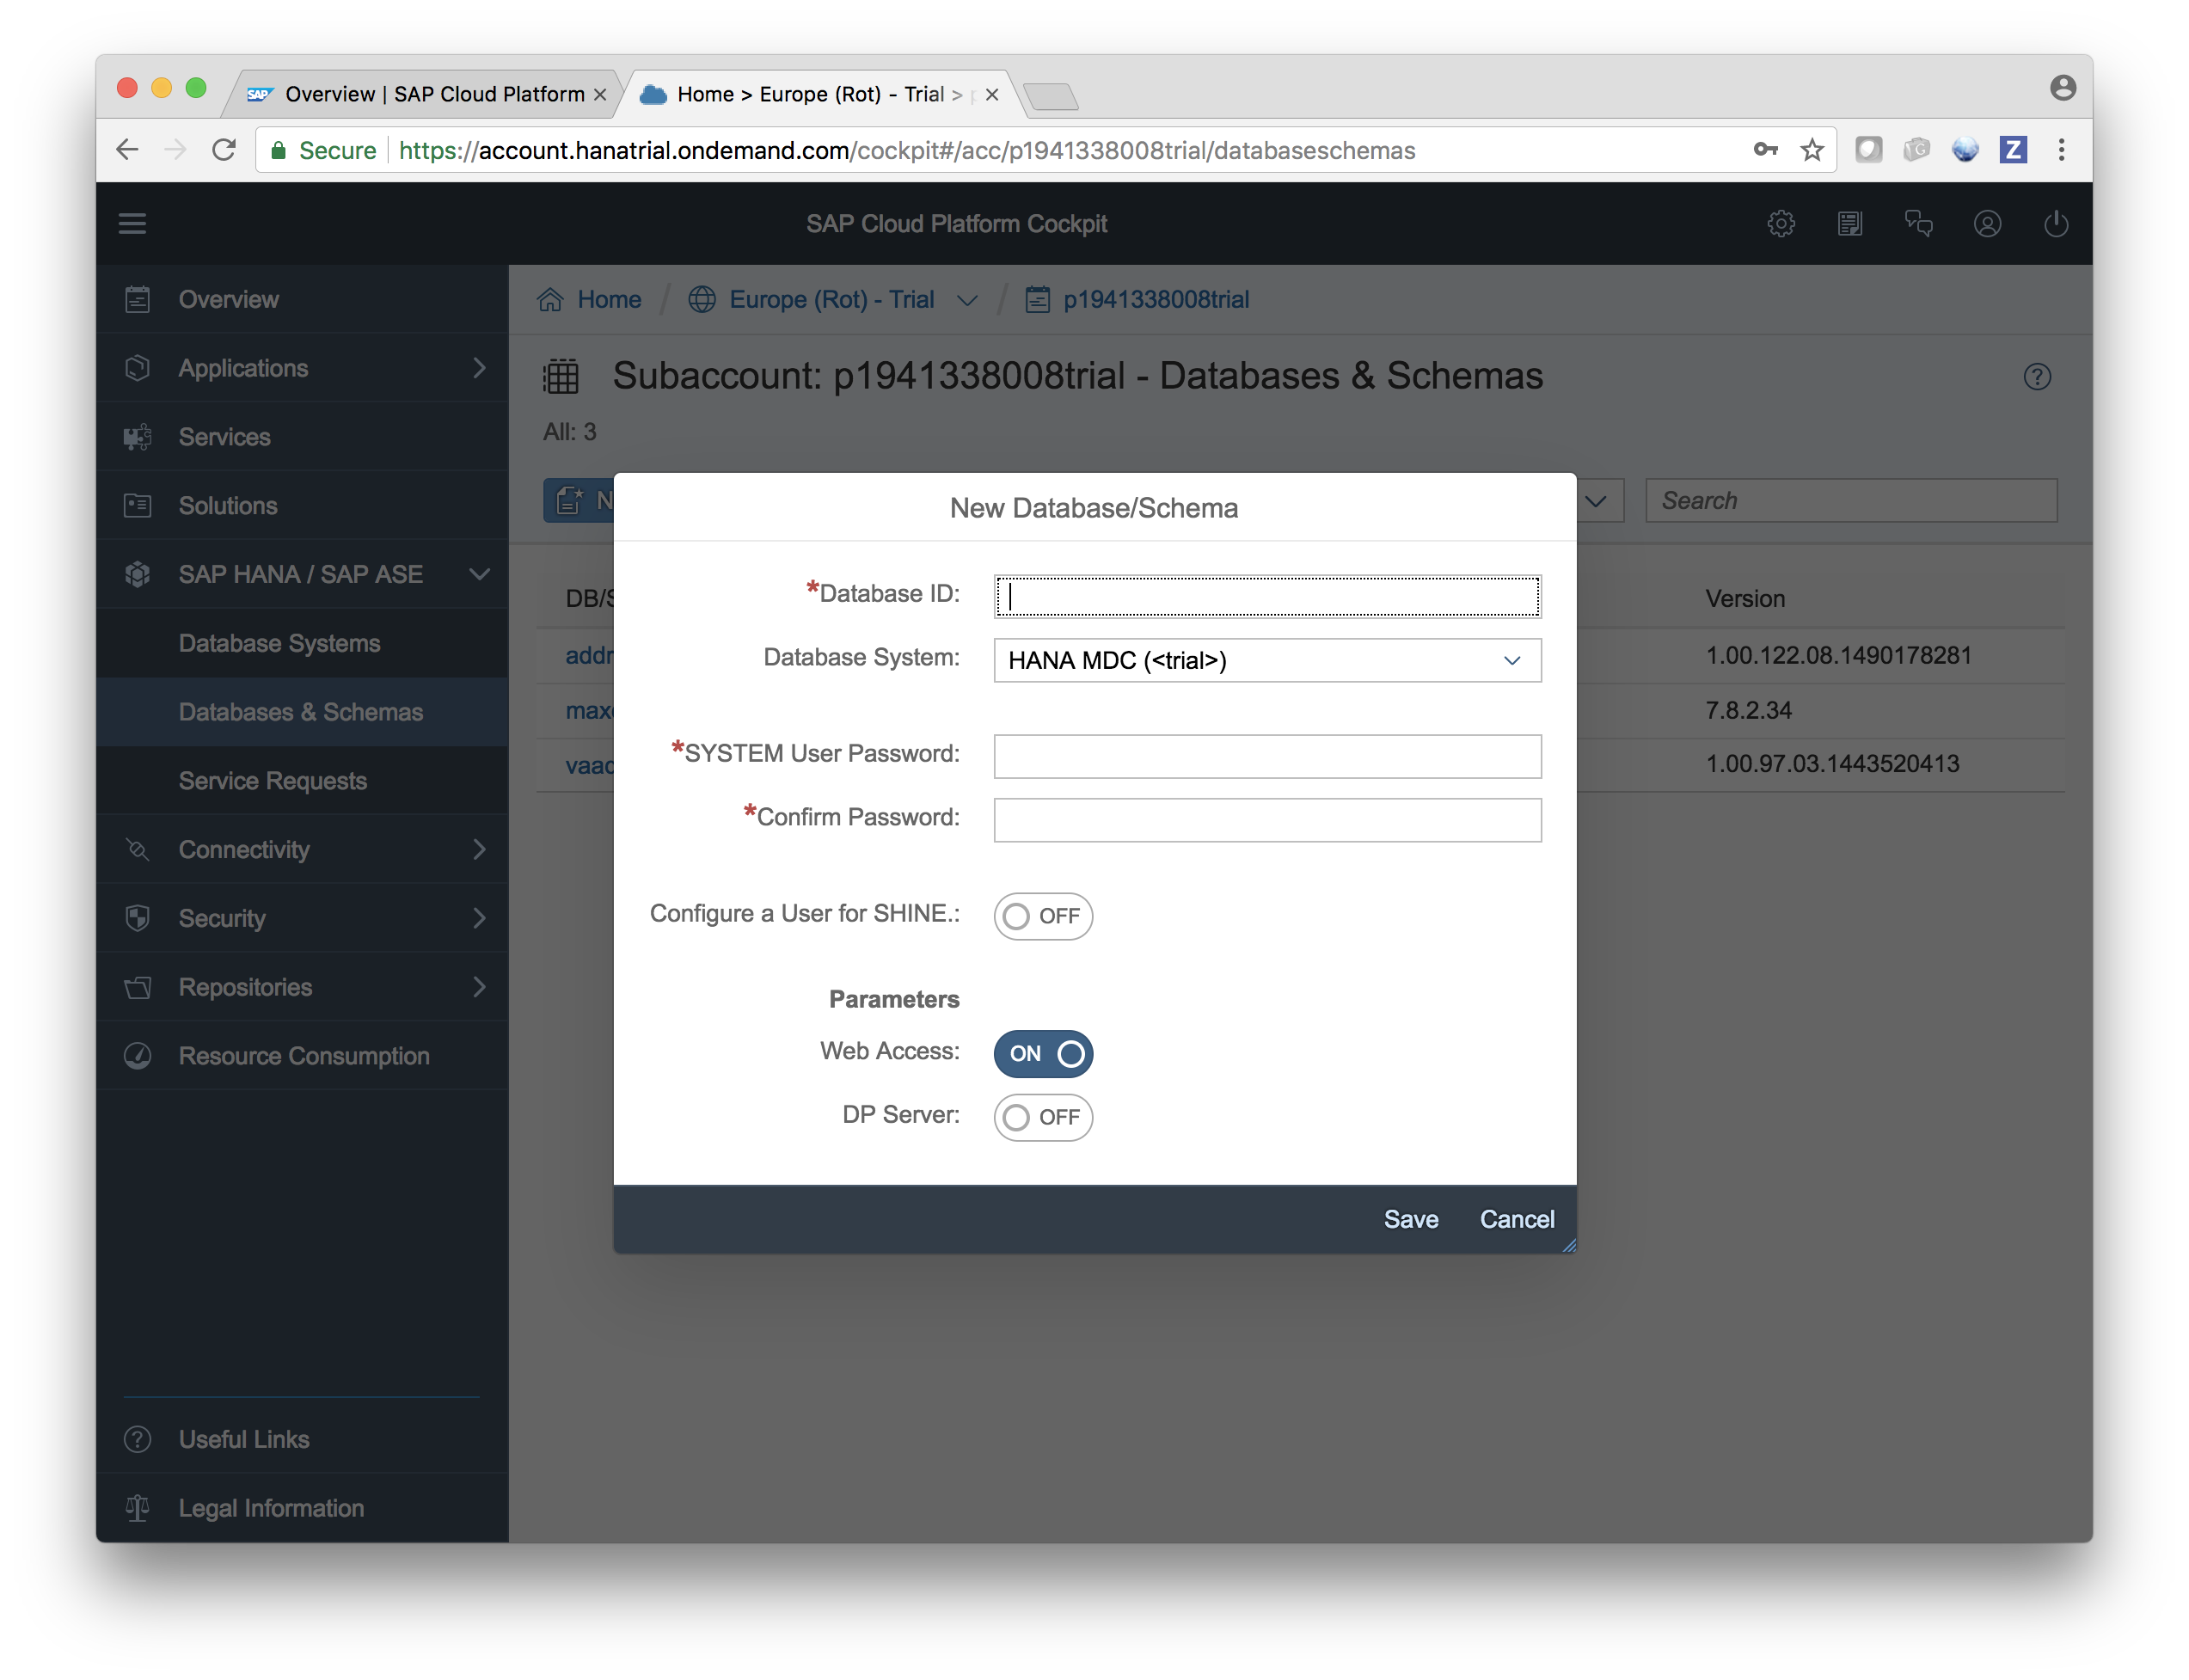Click the Useful Links sidebar entry
The height and width of the screenshot is (1680, 2189).
[x=302, y=1439]
